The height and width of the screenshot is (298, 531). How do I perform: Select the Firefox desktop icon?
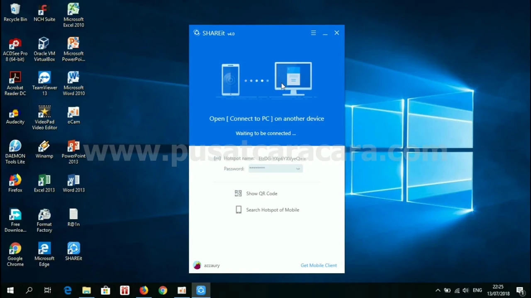coord(15,184)
